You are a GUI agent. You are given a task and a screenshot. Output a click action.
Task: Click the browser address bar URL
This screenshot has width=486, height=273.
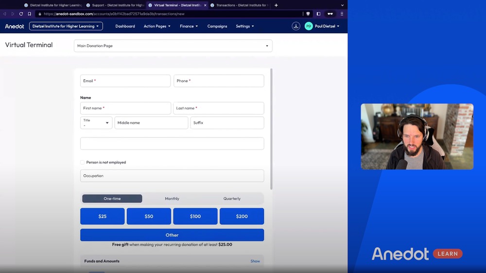pyautogui.click(x=114, y=14)
